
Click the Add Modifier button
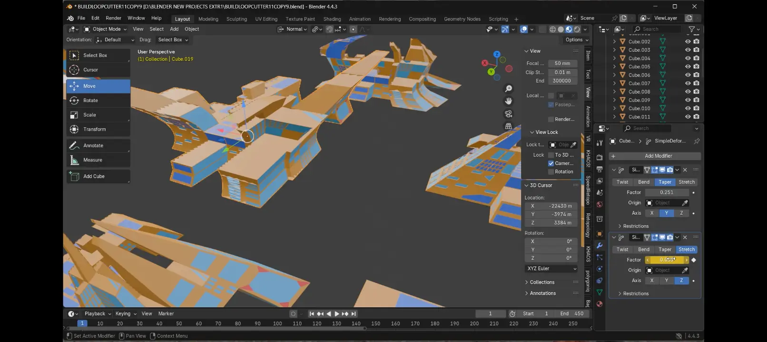(x=655, y=156)
